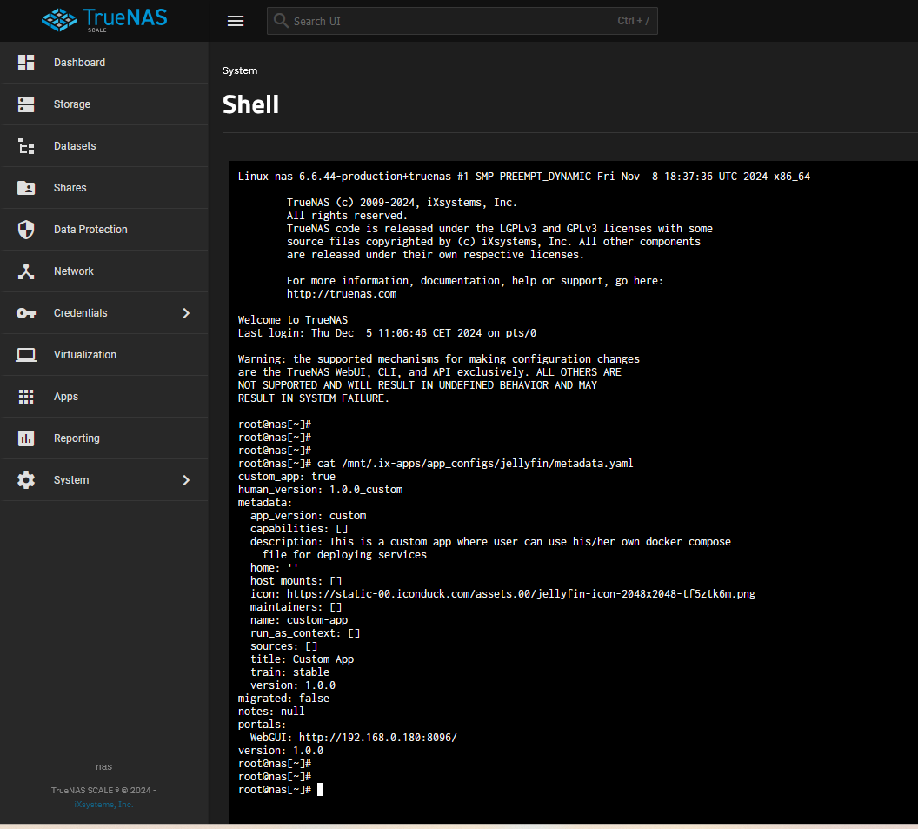Toggle the hamburger sidebar menu button
918x829 pixels.
coord(236,21)
